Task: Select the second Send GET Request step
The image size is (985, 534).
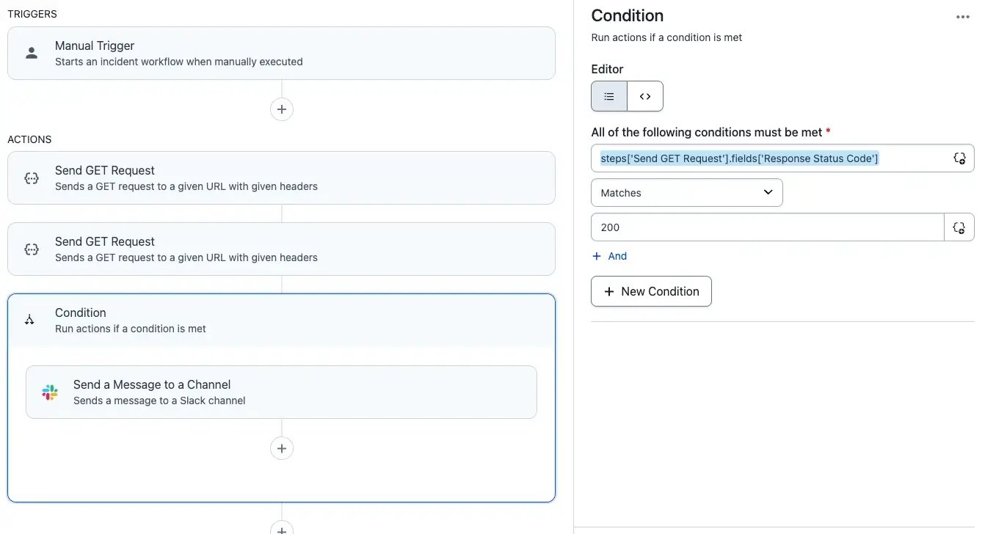Action: pos(281,249)
